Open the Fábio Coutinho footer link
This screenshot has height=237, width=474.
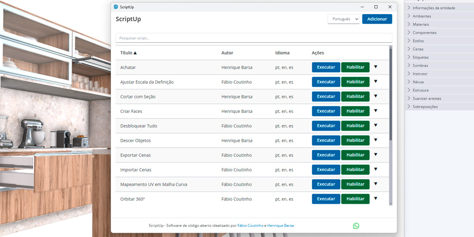(x=250, y=226)
